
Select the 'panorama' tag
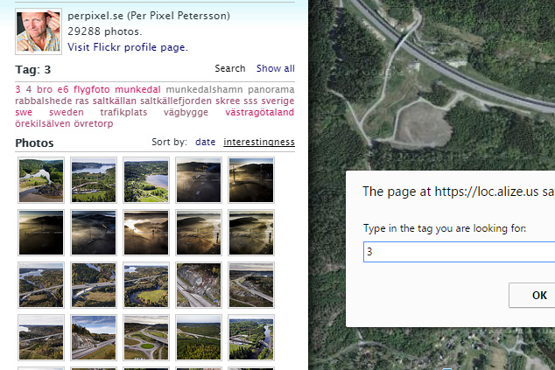click(x=271, y=89)
